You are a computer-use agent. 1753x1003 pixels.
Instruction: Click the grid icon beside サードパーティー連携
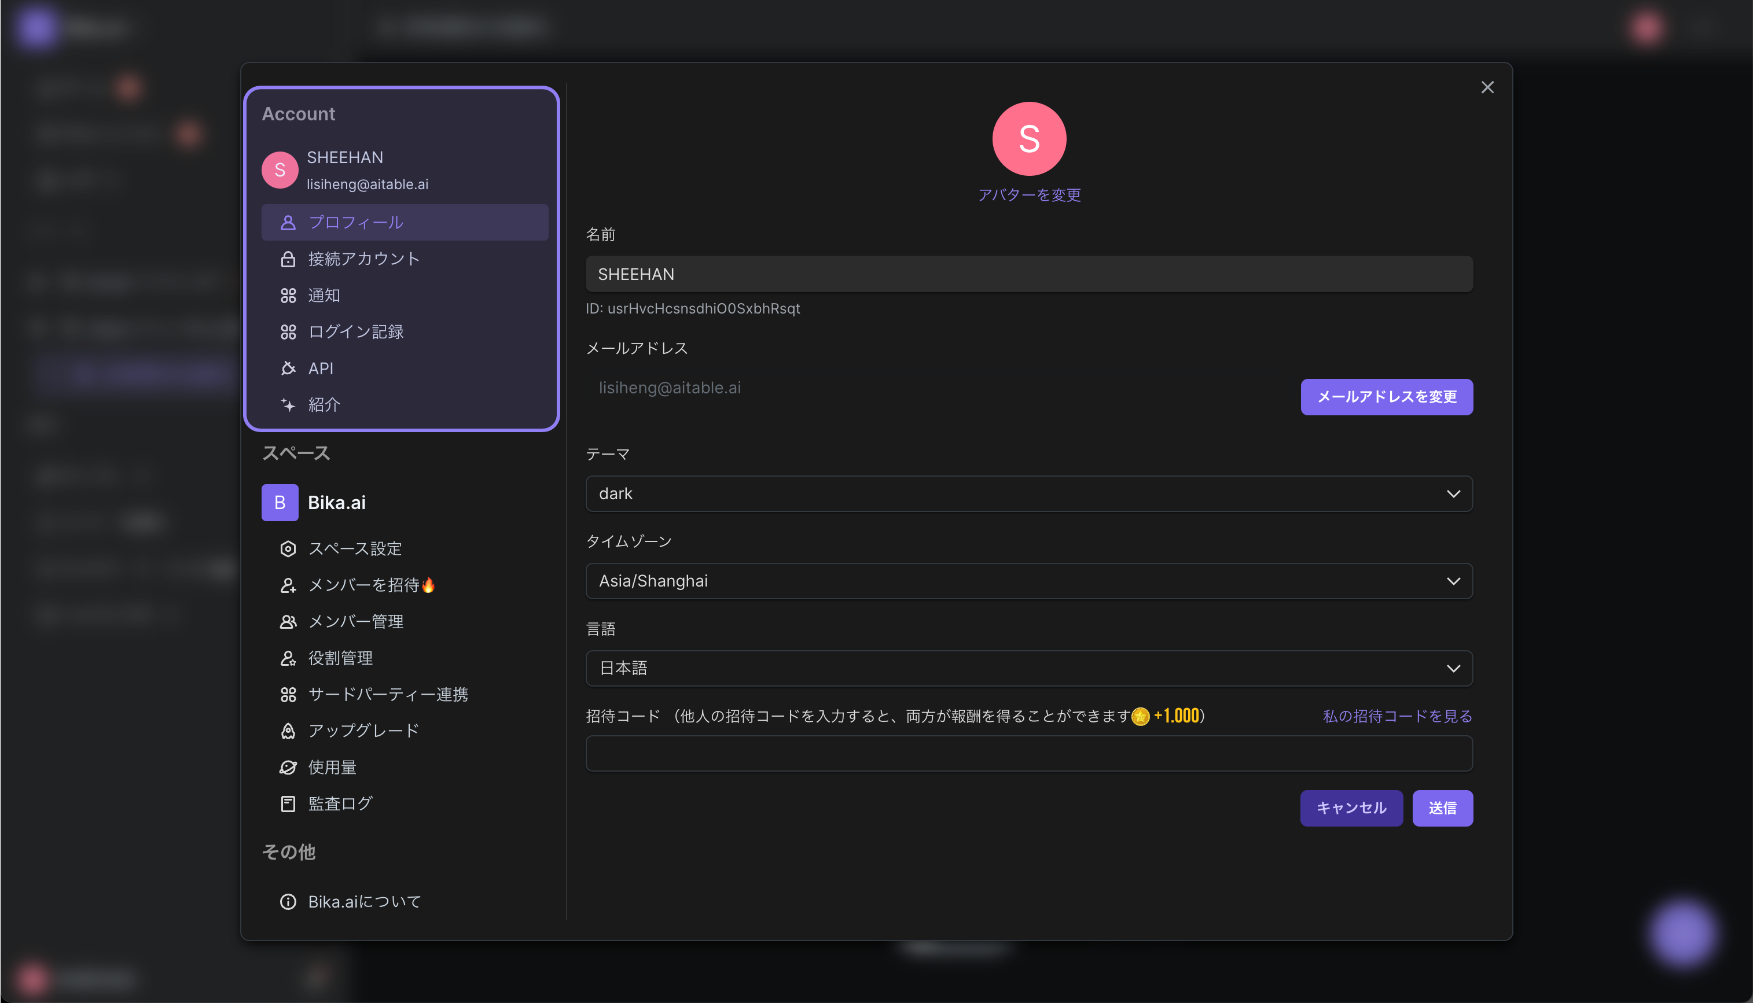pyautogui.click(x=288, y=694)
